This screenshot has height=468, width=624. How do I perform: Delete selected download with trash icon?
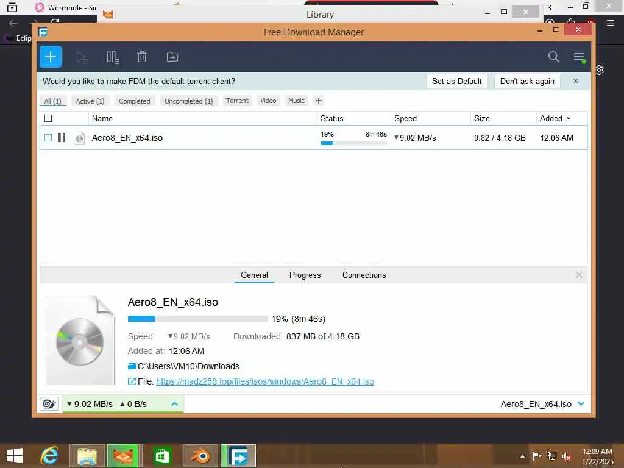click(142, 57)
